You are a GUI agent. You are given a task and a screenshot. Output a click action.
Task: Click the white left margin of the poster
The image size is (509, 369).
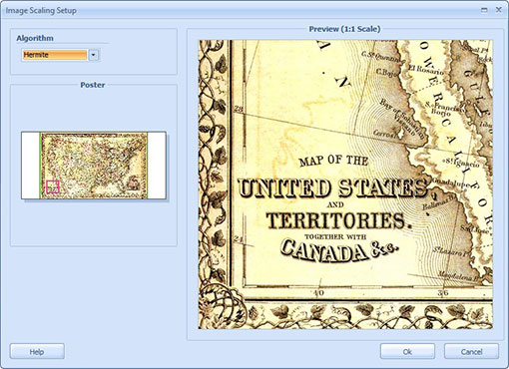click(x=31, y=166)
